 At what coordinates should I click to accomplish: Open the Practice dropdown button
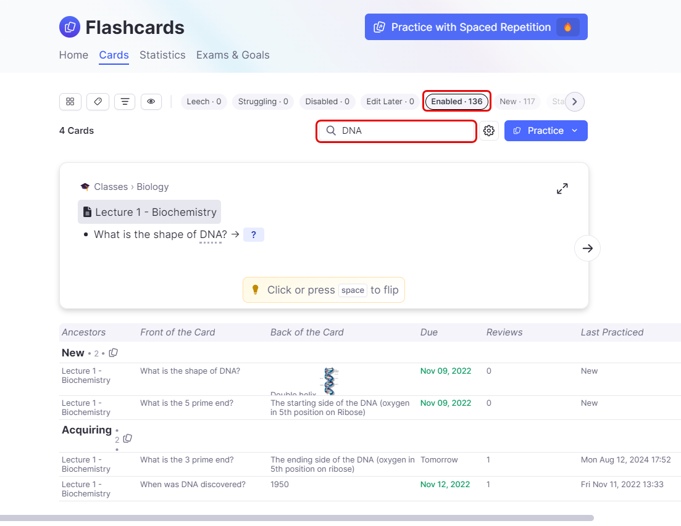pos(546,131)
